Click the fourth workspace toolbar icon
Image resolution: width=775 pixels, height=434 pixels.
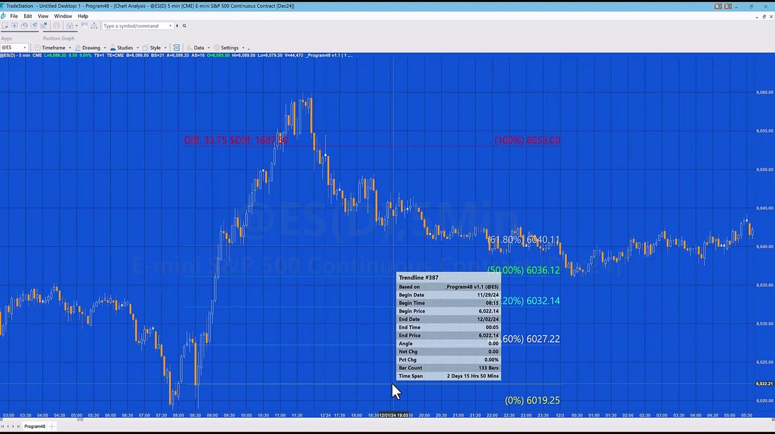34,26
